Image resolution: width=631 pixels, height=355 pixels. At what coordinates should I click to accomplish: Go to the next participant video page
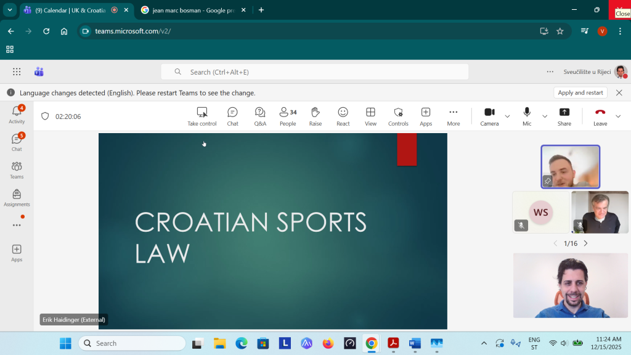tap(585, 243)
